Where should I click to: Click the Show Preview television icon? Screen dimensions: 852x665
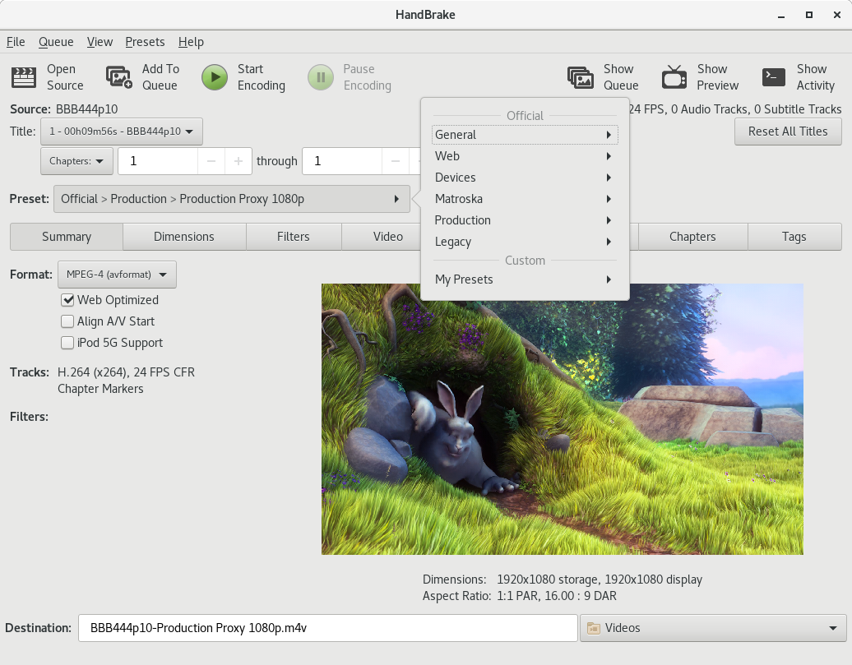[x=674, y=77]
